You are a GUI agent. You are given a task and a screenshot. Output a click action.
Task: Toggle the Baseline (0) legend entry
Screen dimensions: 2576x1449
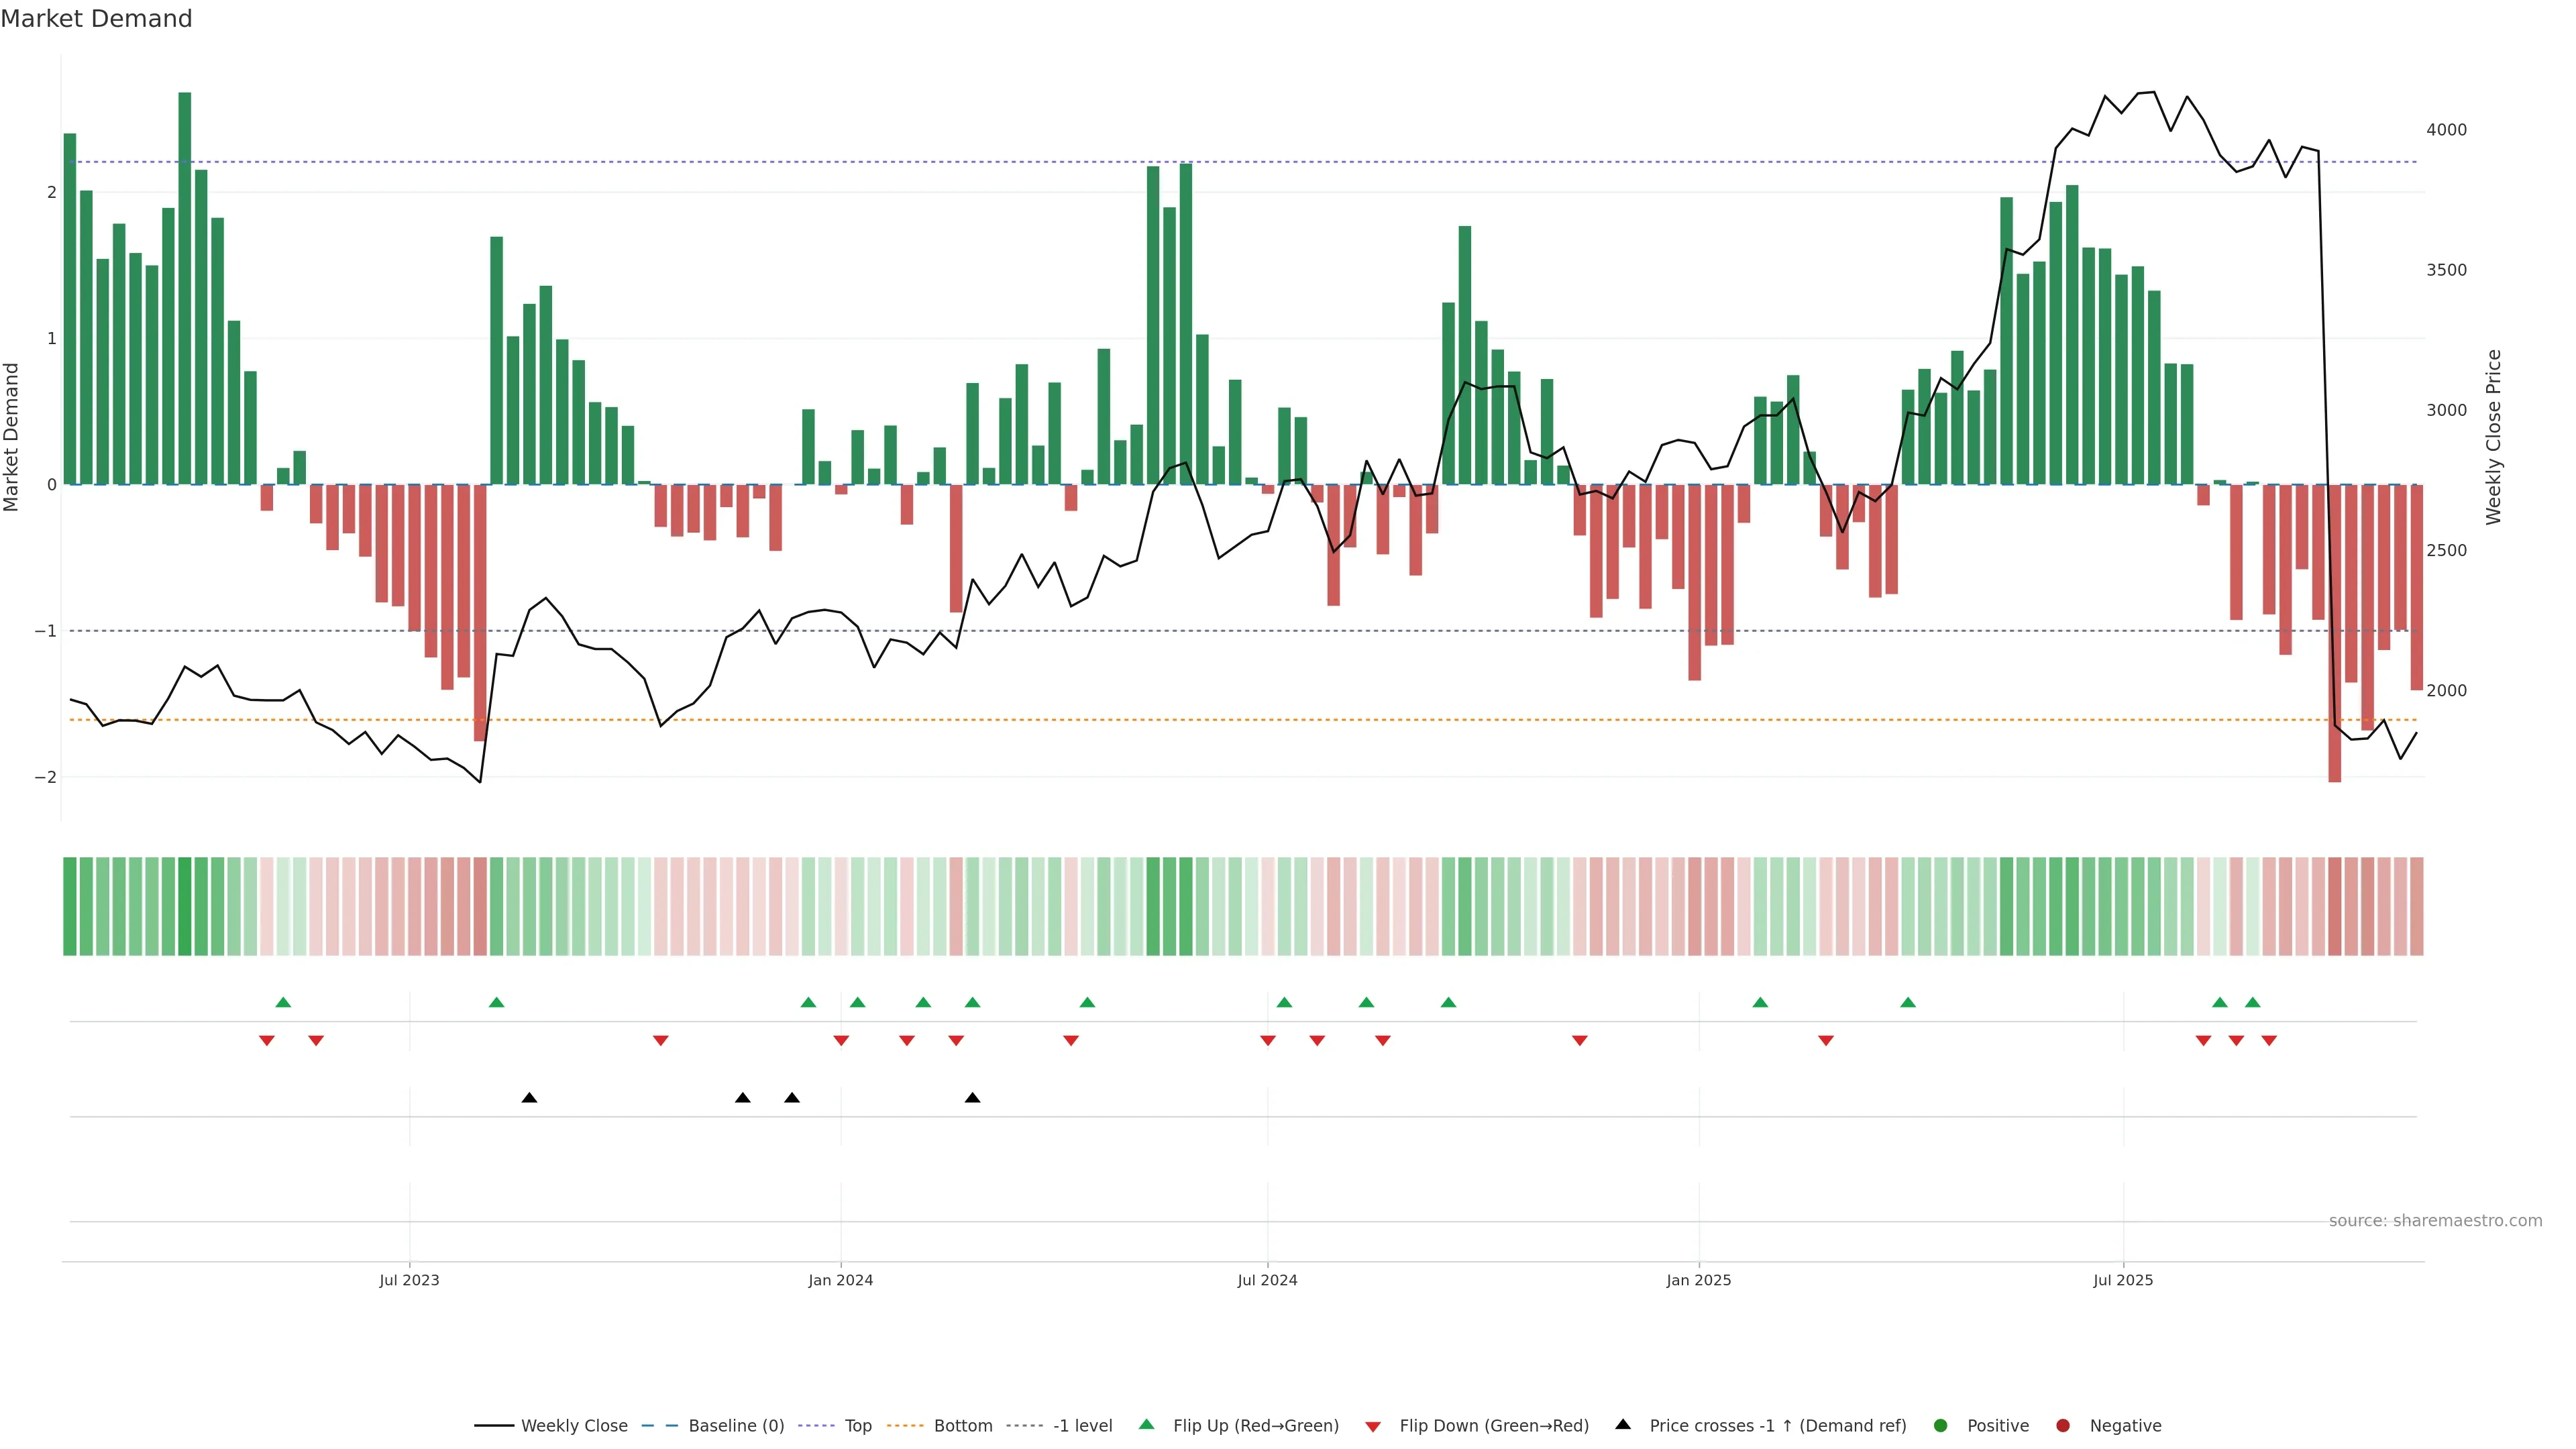click(x=736, y=1425)
